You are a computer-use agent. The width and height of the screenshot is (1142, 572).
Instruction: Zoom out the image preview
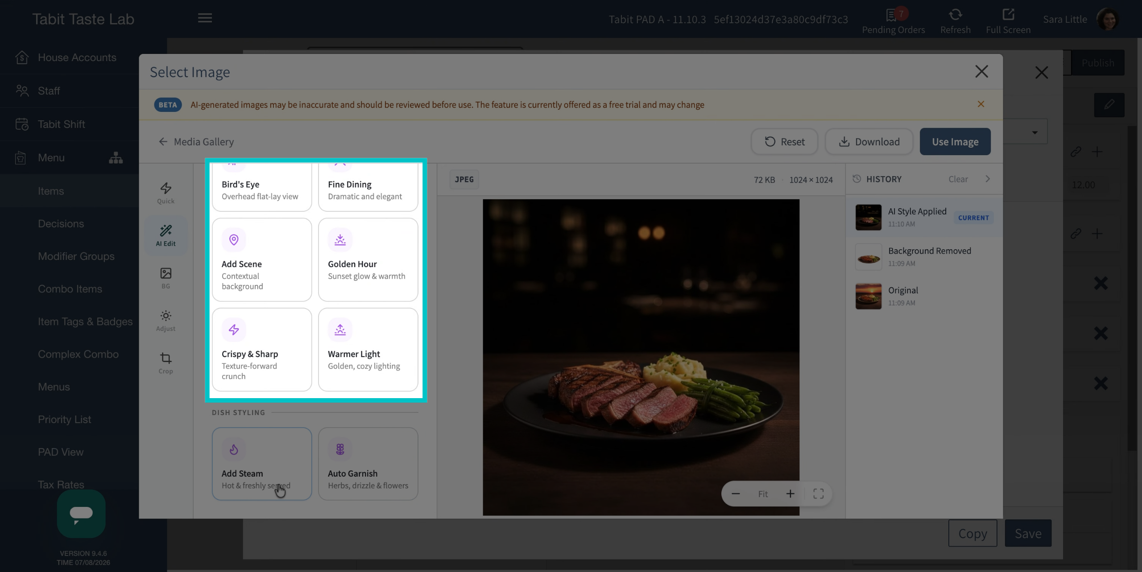pos(736,494)
